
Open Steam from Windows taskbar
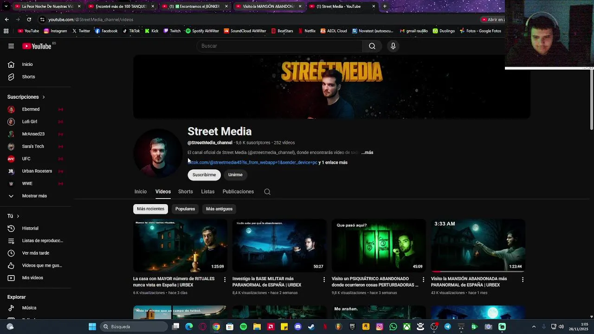click(x=311, y=327)
